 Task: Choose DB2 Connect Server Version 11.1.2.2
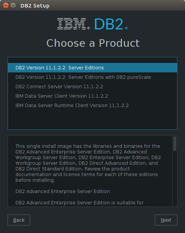point(92,87)
